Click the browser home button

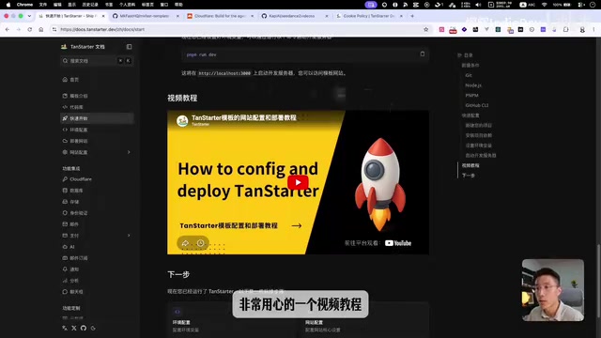click(41, 29)
